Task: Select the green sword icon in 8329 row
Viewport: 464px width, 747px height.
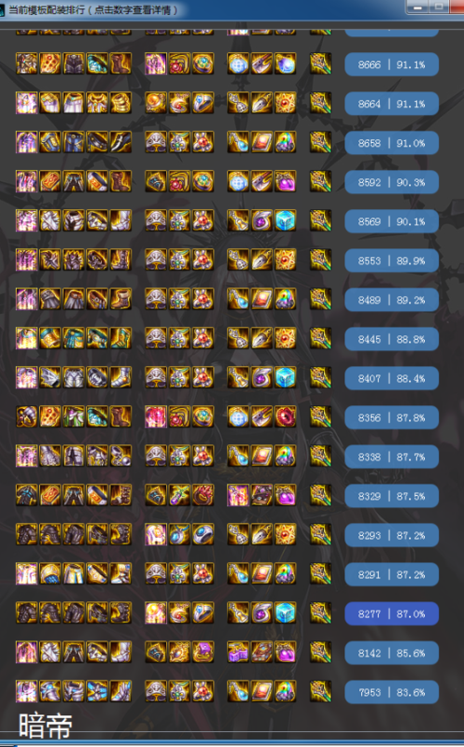Action: pyautogui.click(x=179, y=495)
